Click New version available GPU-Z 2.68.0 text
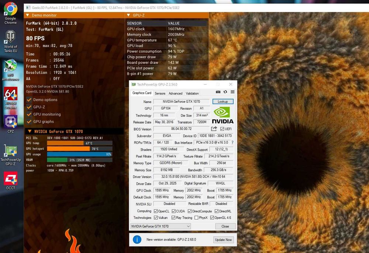The height and width of the screenshot is (253, 369). 171,240
